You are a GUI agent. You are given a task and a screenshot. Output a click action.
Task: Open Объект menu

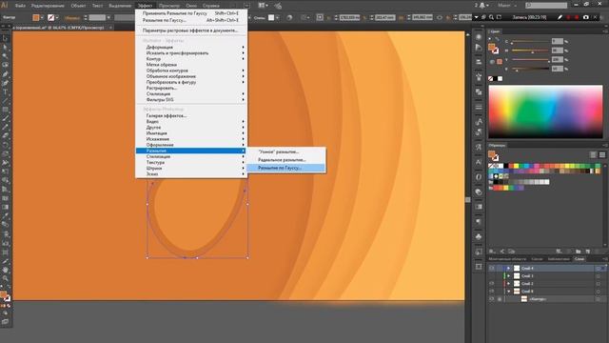(78, 6)
